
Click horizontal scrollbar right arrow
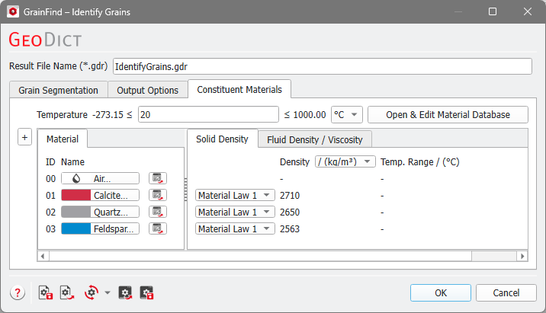(x=522, y=257)
